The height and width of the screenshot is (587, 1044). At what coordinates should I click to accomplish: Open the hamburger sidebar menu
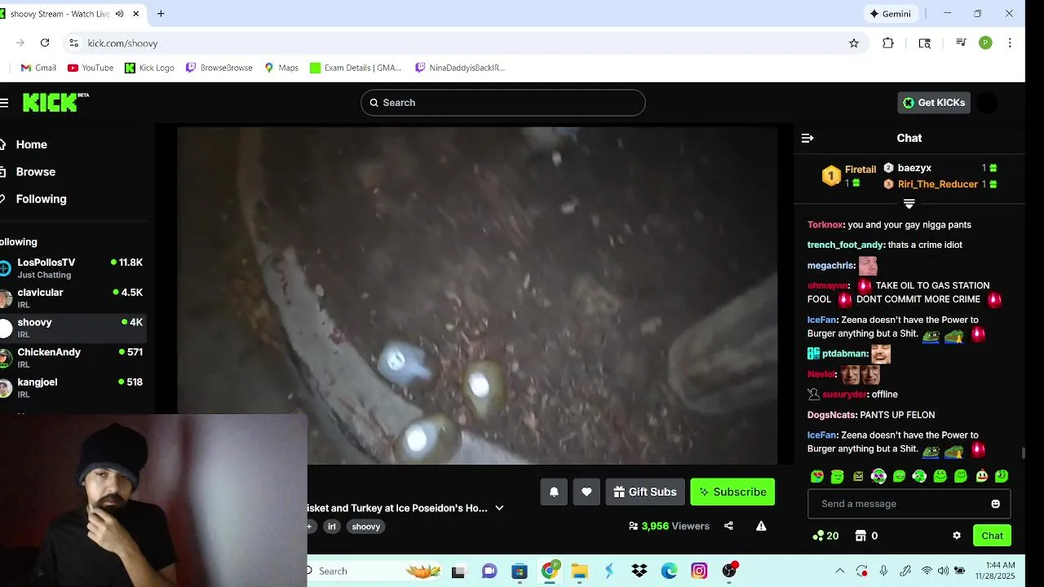(4, 103)
